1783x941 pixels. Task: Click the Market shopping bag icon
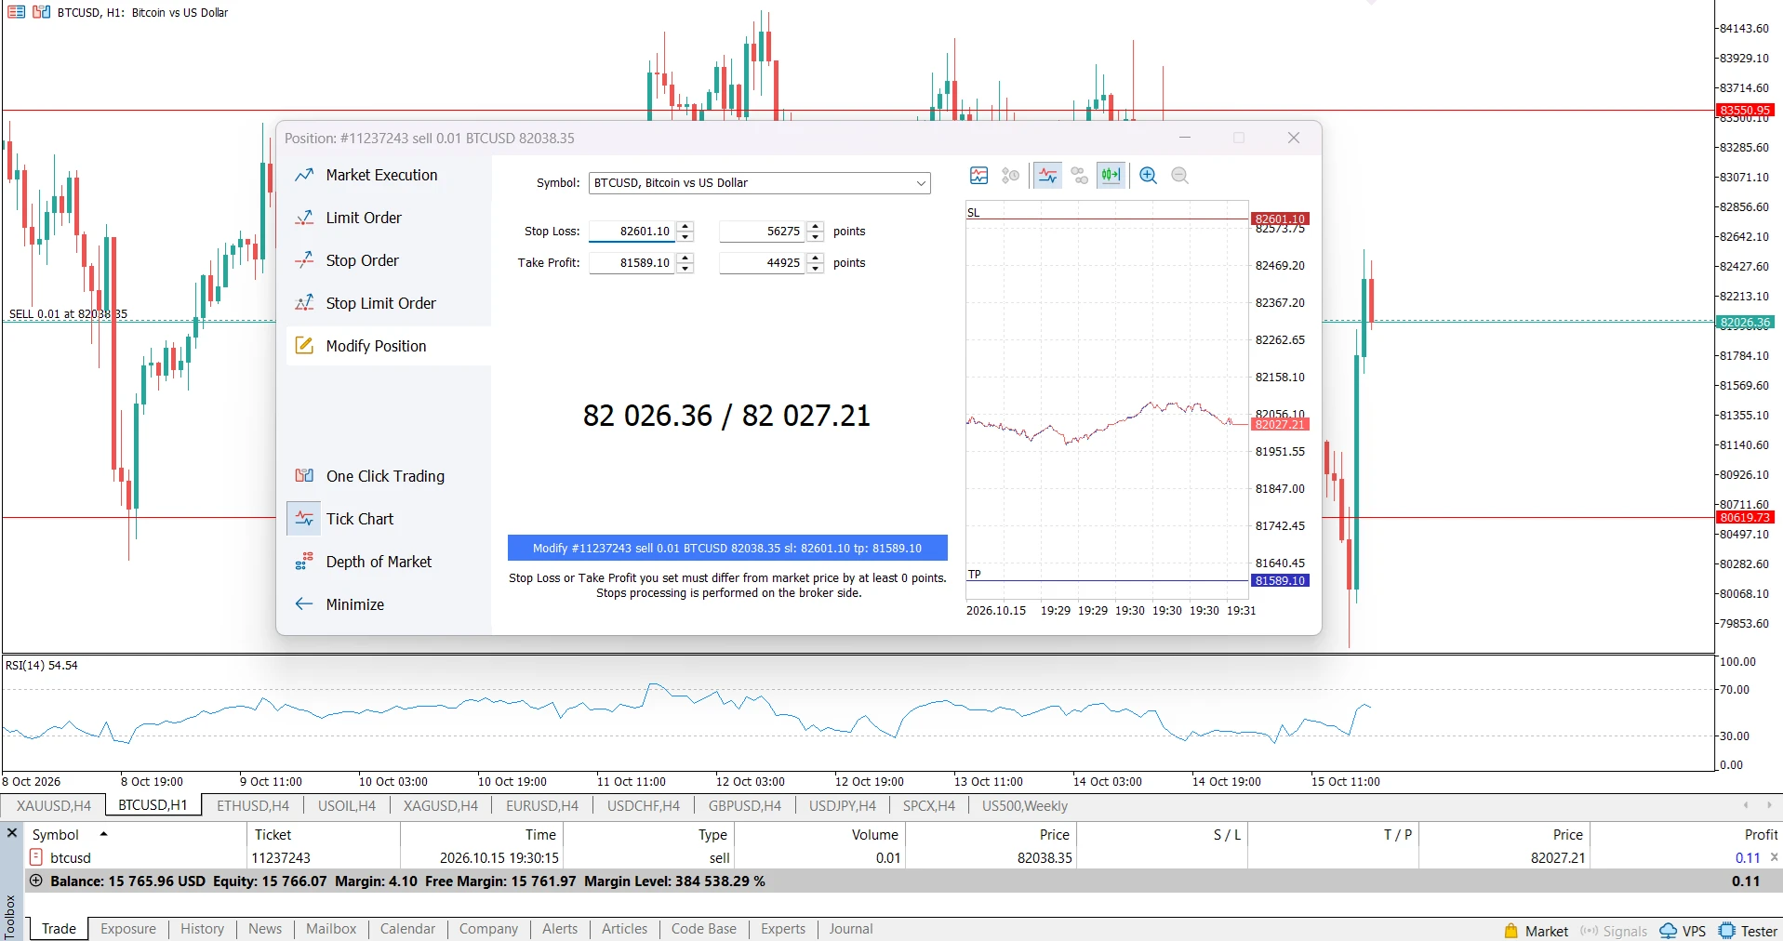1511,931
